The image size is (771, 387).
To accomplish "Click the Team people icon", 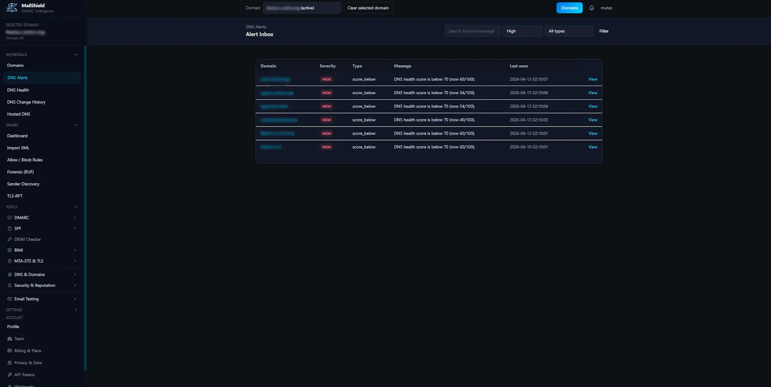I will coord(10,339).
